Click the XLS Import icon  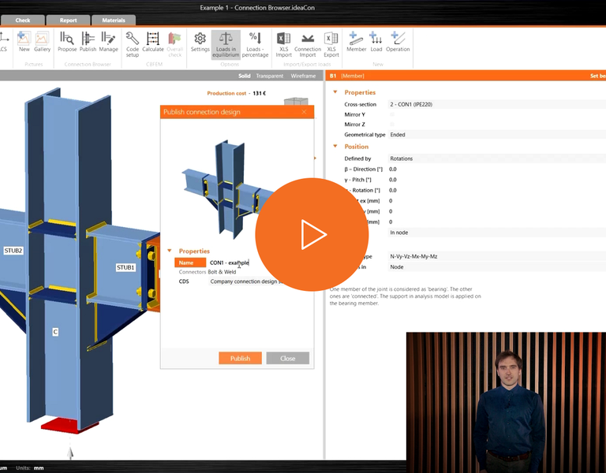[283, 42]
